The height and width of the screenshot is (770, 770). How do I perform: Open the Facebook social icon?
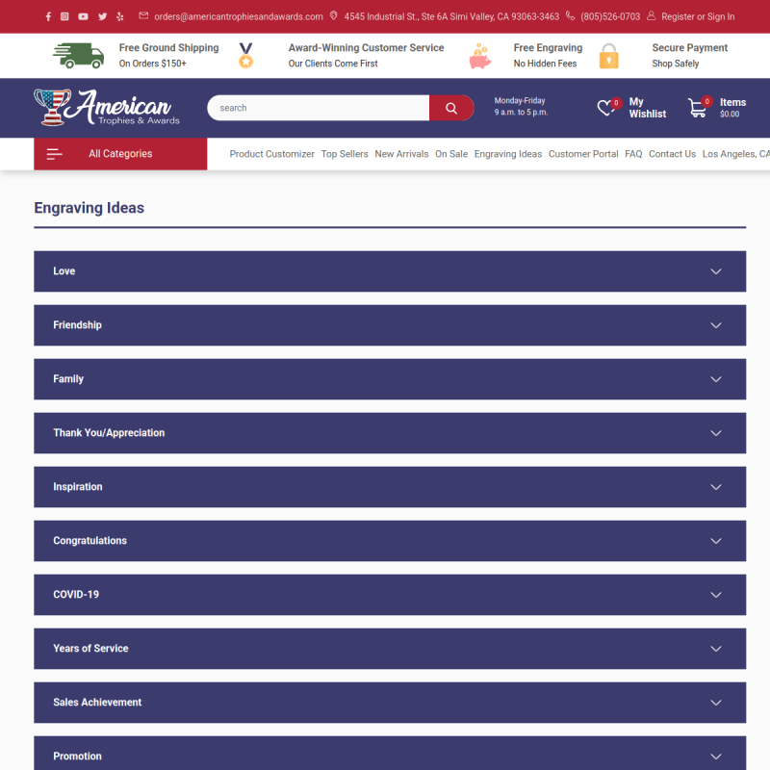tap(48, 16)
